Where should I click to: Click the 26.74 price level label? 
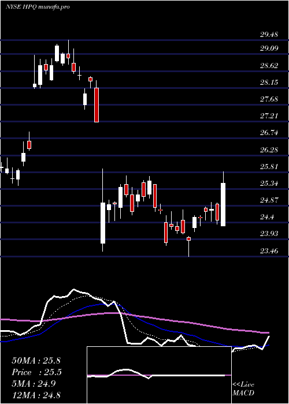click(269, 133)
